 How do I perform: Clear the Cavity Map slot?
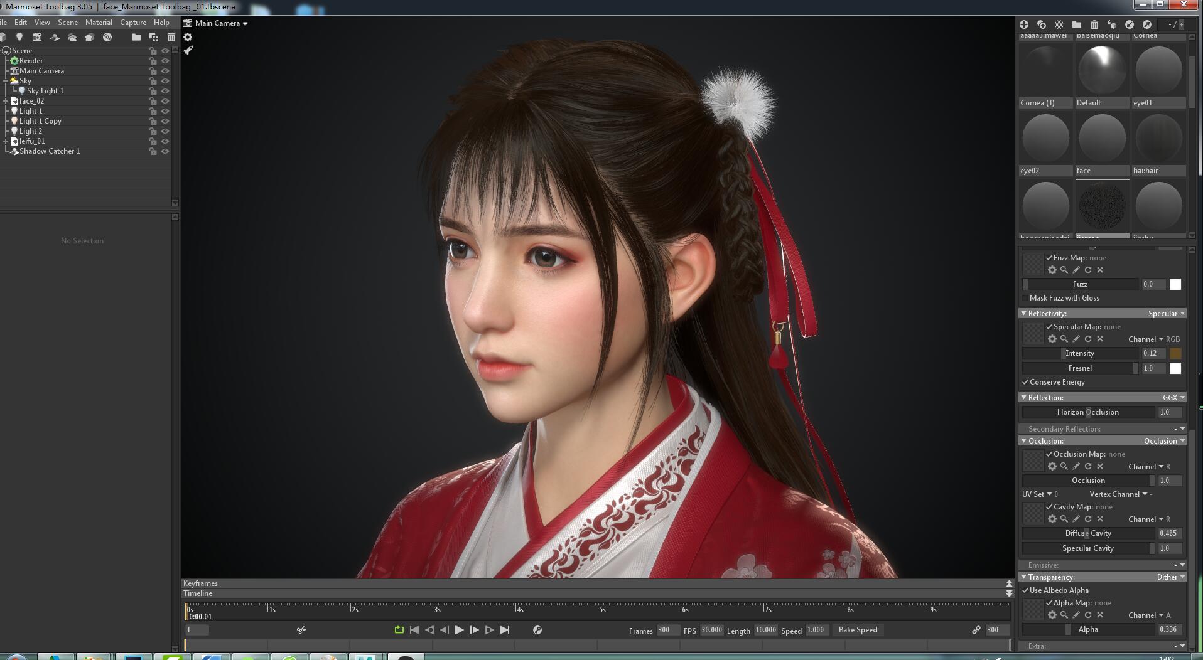point(1100,519)
